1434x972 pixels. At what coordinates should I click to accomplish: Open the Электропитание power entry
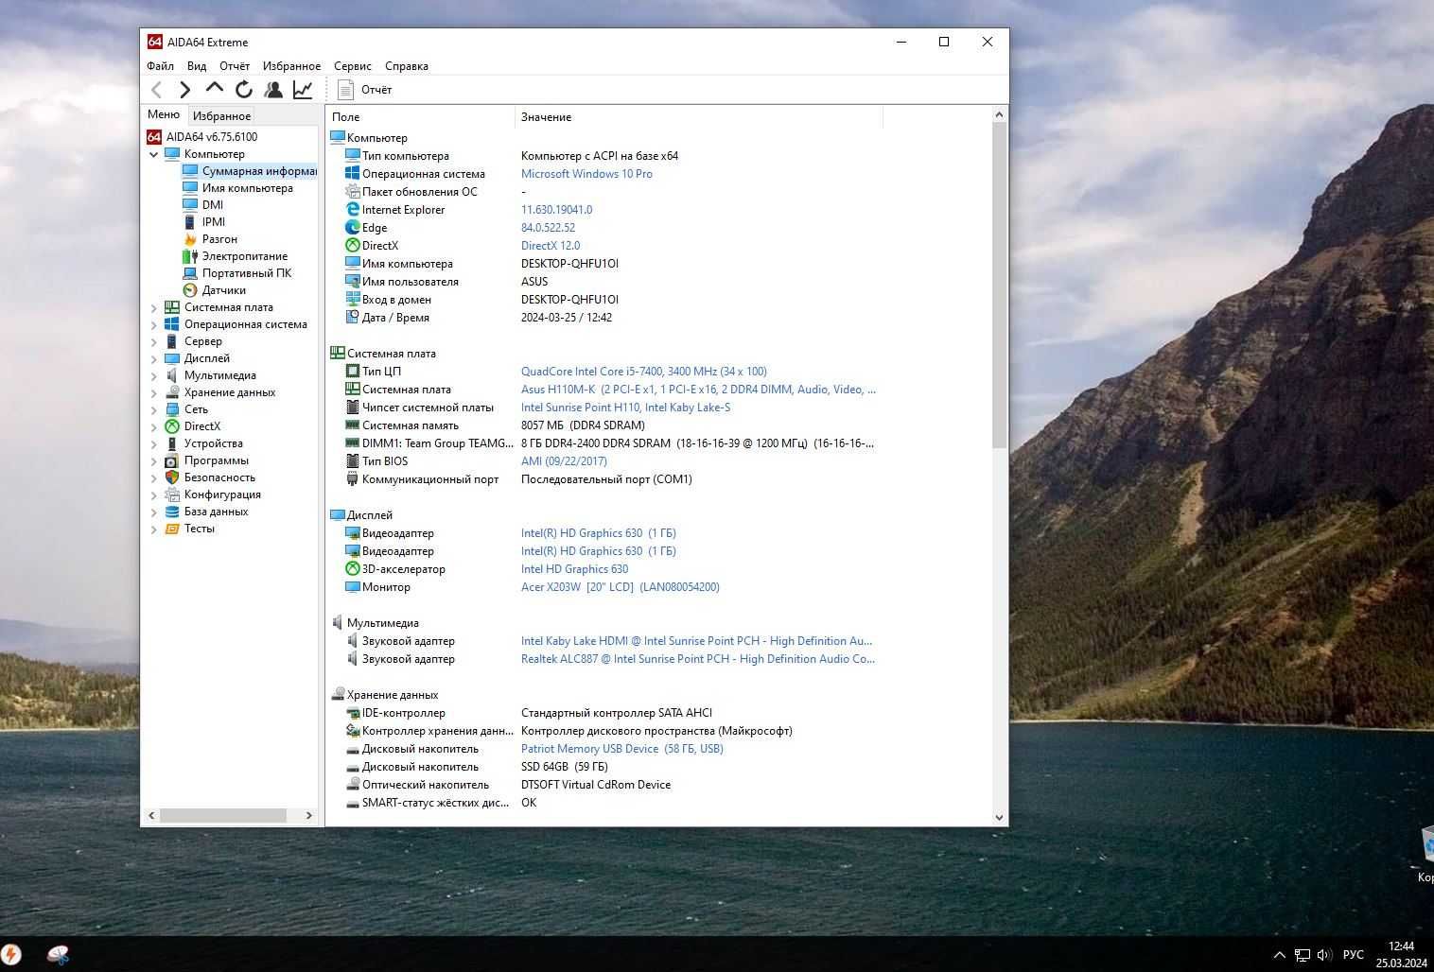pos(236,256)
